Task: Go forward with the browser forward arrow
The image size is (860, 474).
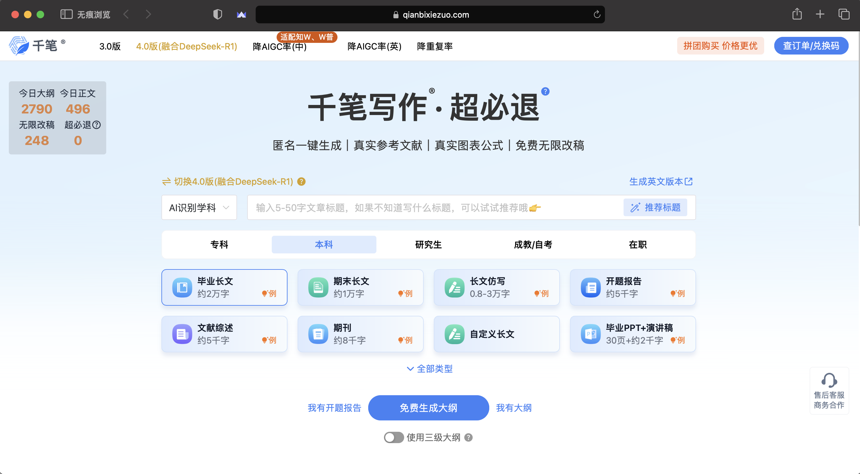Action: coord(148,14)
